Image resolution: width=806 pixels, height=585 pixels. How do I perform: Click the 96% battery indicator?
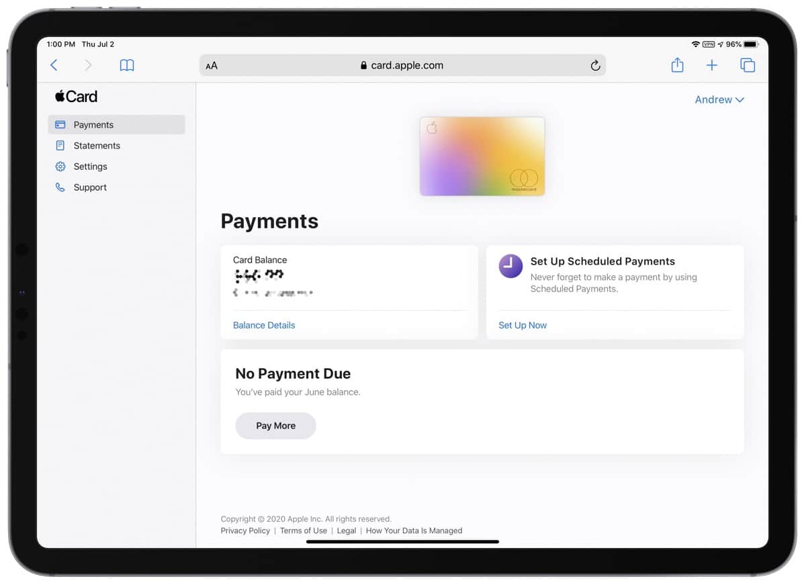pyautogui.click(x=744, y=44)
